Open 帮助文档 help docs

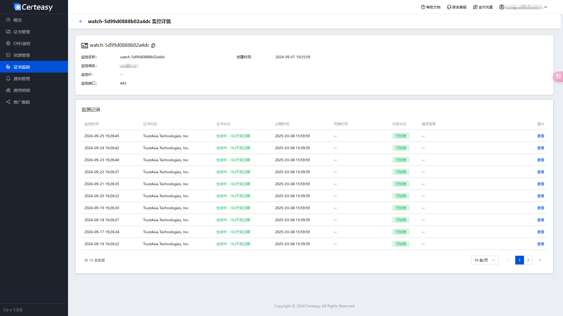(x=430, y=7)
